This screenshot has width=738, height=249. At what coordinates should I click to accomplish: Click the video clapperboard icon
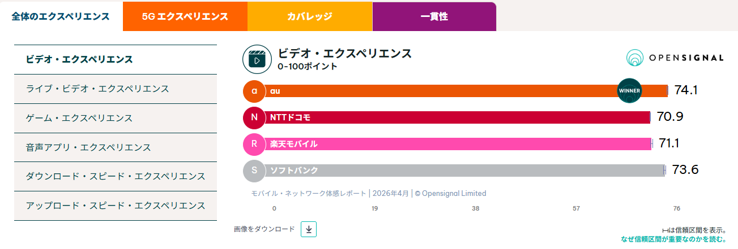pyautogui.click(x=257, y=60)
